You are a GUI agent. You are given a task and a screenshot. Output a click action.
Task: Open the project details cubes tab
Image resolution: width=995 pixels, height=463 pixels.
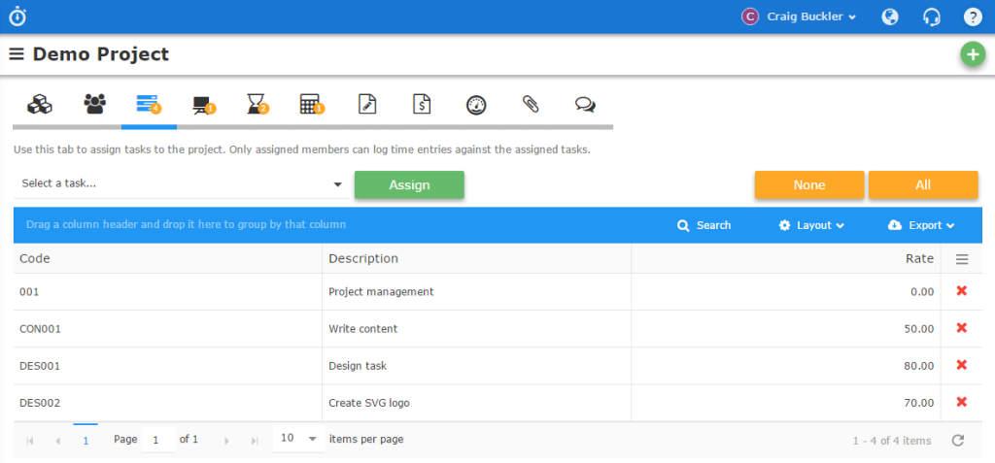[39, 104]
